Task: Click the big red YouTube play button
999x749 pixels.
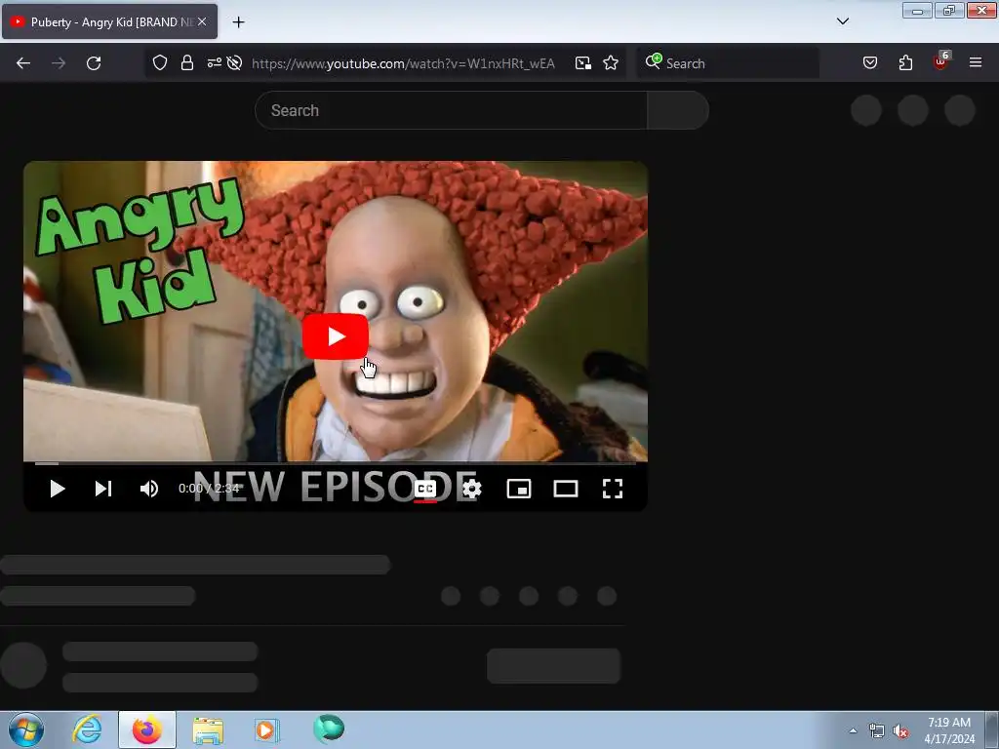Action: point(336,336)
